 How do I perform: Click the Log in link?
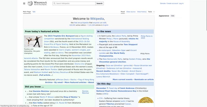pyautogui.click(x=181, y=4)
